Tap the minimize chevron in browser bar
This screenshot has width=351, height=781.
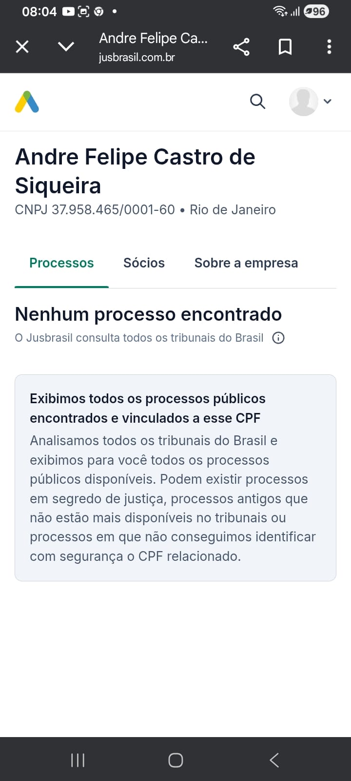[x=66, y=47]
